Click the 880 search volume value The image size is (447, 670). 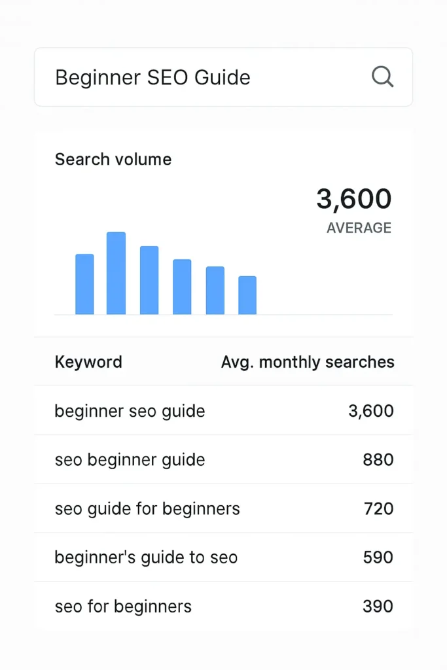tap(378, 459)
